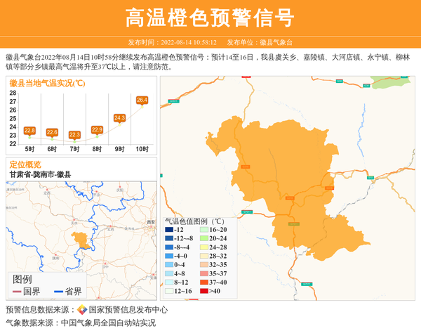Click the 高温橙色预警信号 title banner
Viewport: 421px width, 331px height.
[x=210, y=18]
